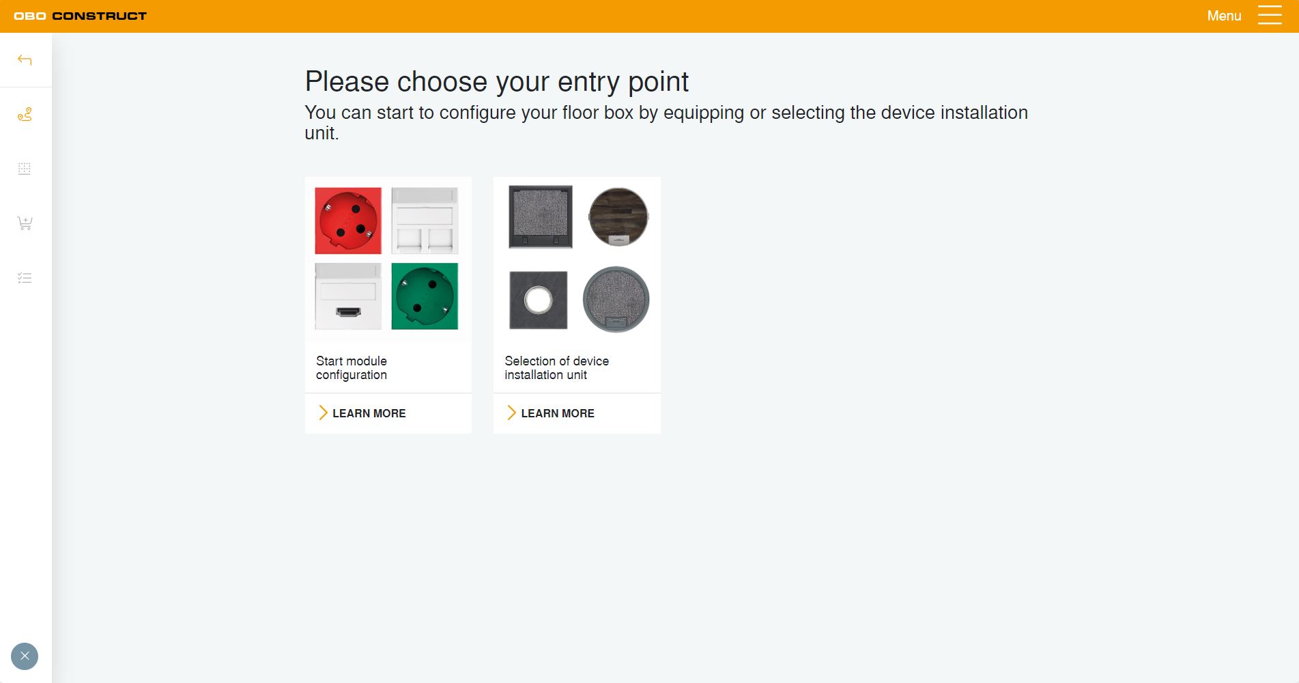Click the Menu label in header
This screenshot has height=683, width=1299.
point(1223,16)
